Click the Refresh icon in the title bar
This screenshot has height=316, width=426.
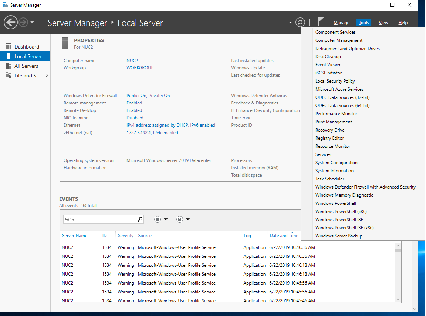(300, 22)
